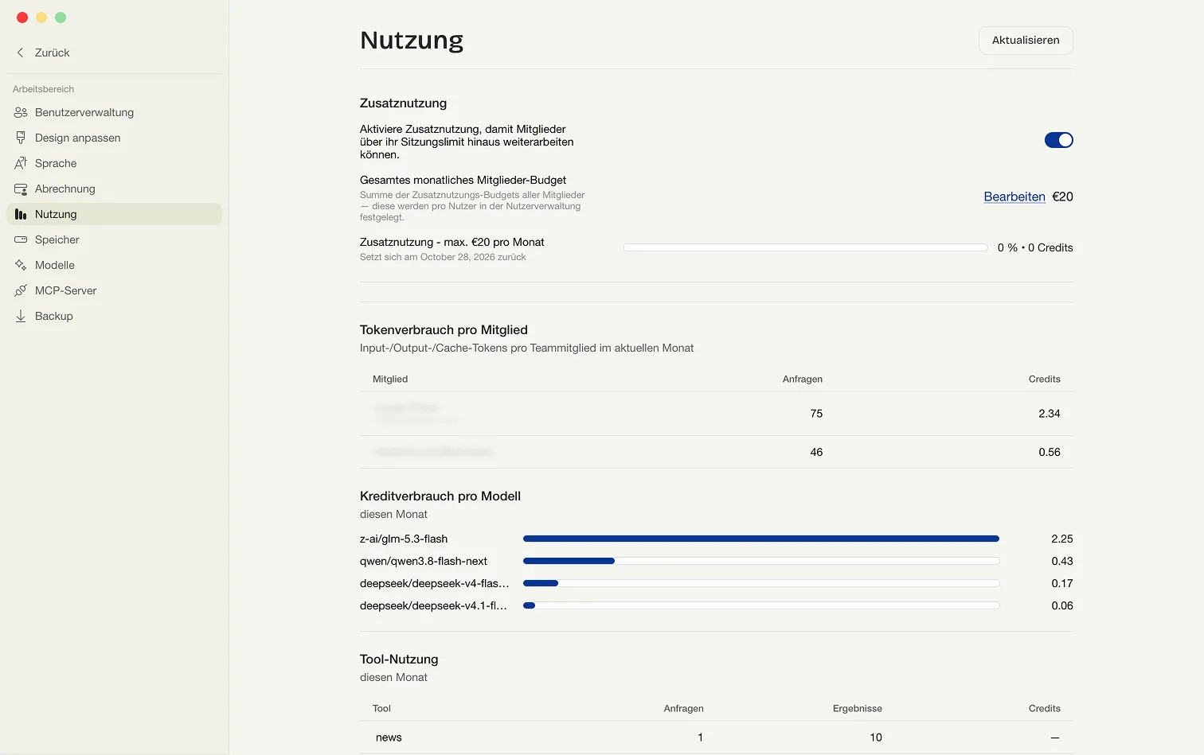Click the 0 % • 0 Credits label
1204x755 pixels.
coord(1035,247)
